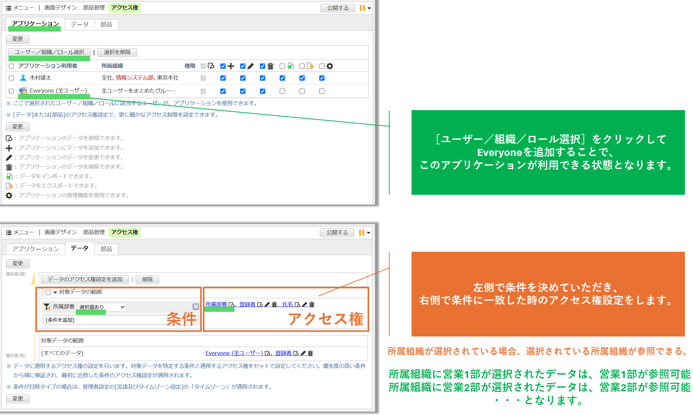693x415 pixels.
Task: Tick the checkbox next to the first 対象データの範囲 heading
Action: 49,293
